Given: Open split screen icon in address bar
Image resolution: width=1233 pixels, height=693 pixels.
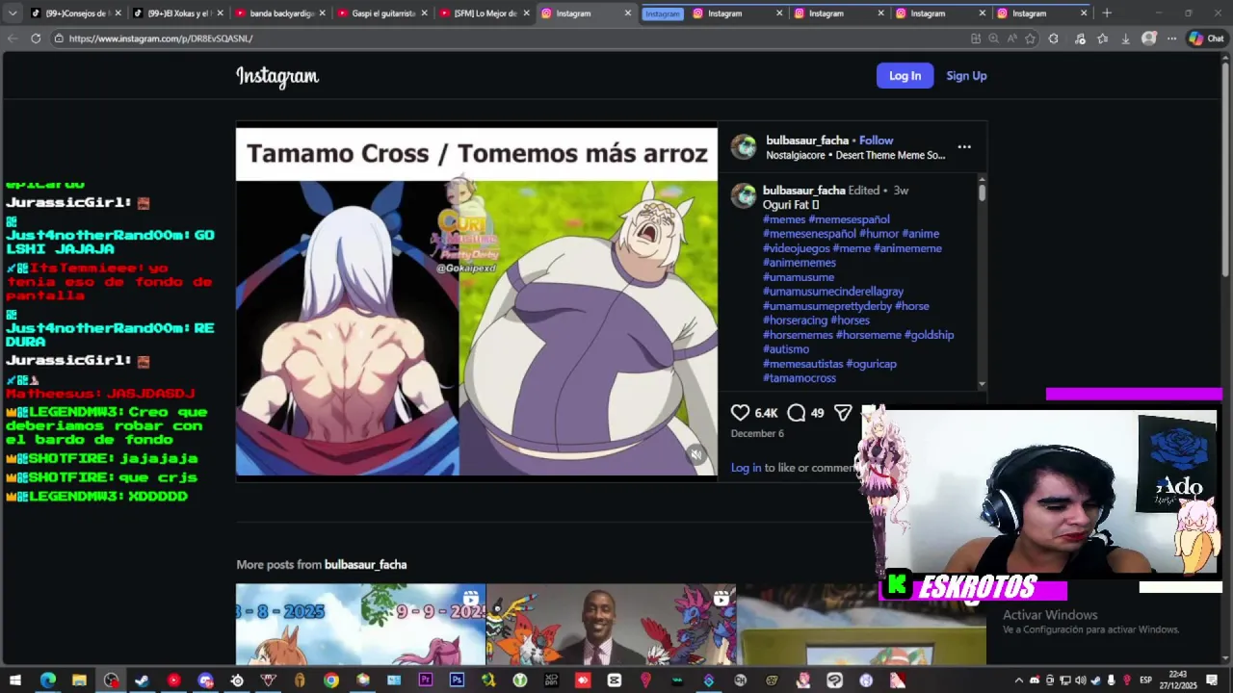Looking at the screenshot, I should [976, 38].
